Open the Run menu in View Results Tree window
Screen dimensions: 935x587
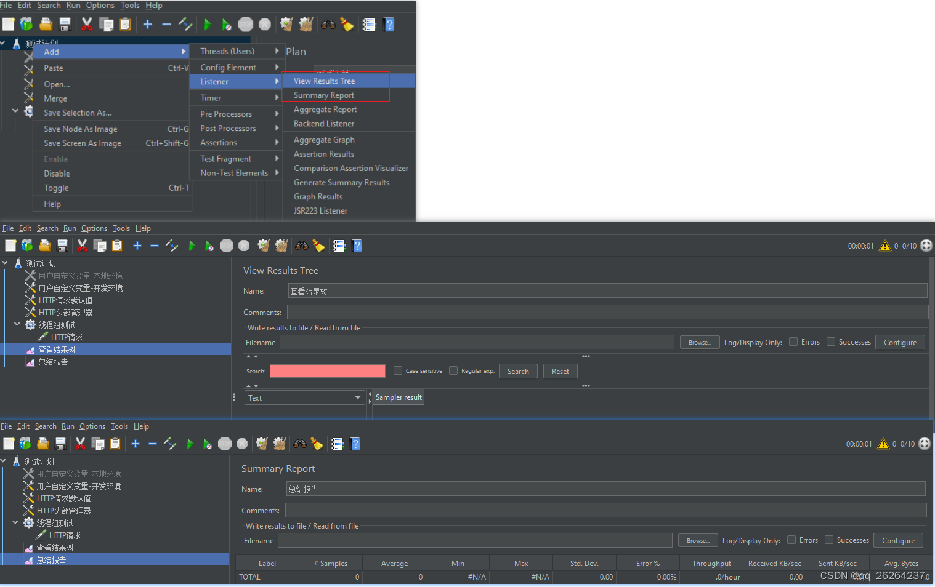[70, 228]
